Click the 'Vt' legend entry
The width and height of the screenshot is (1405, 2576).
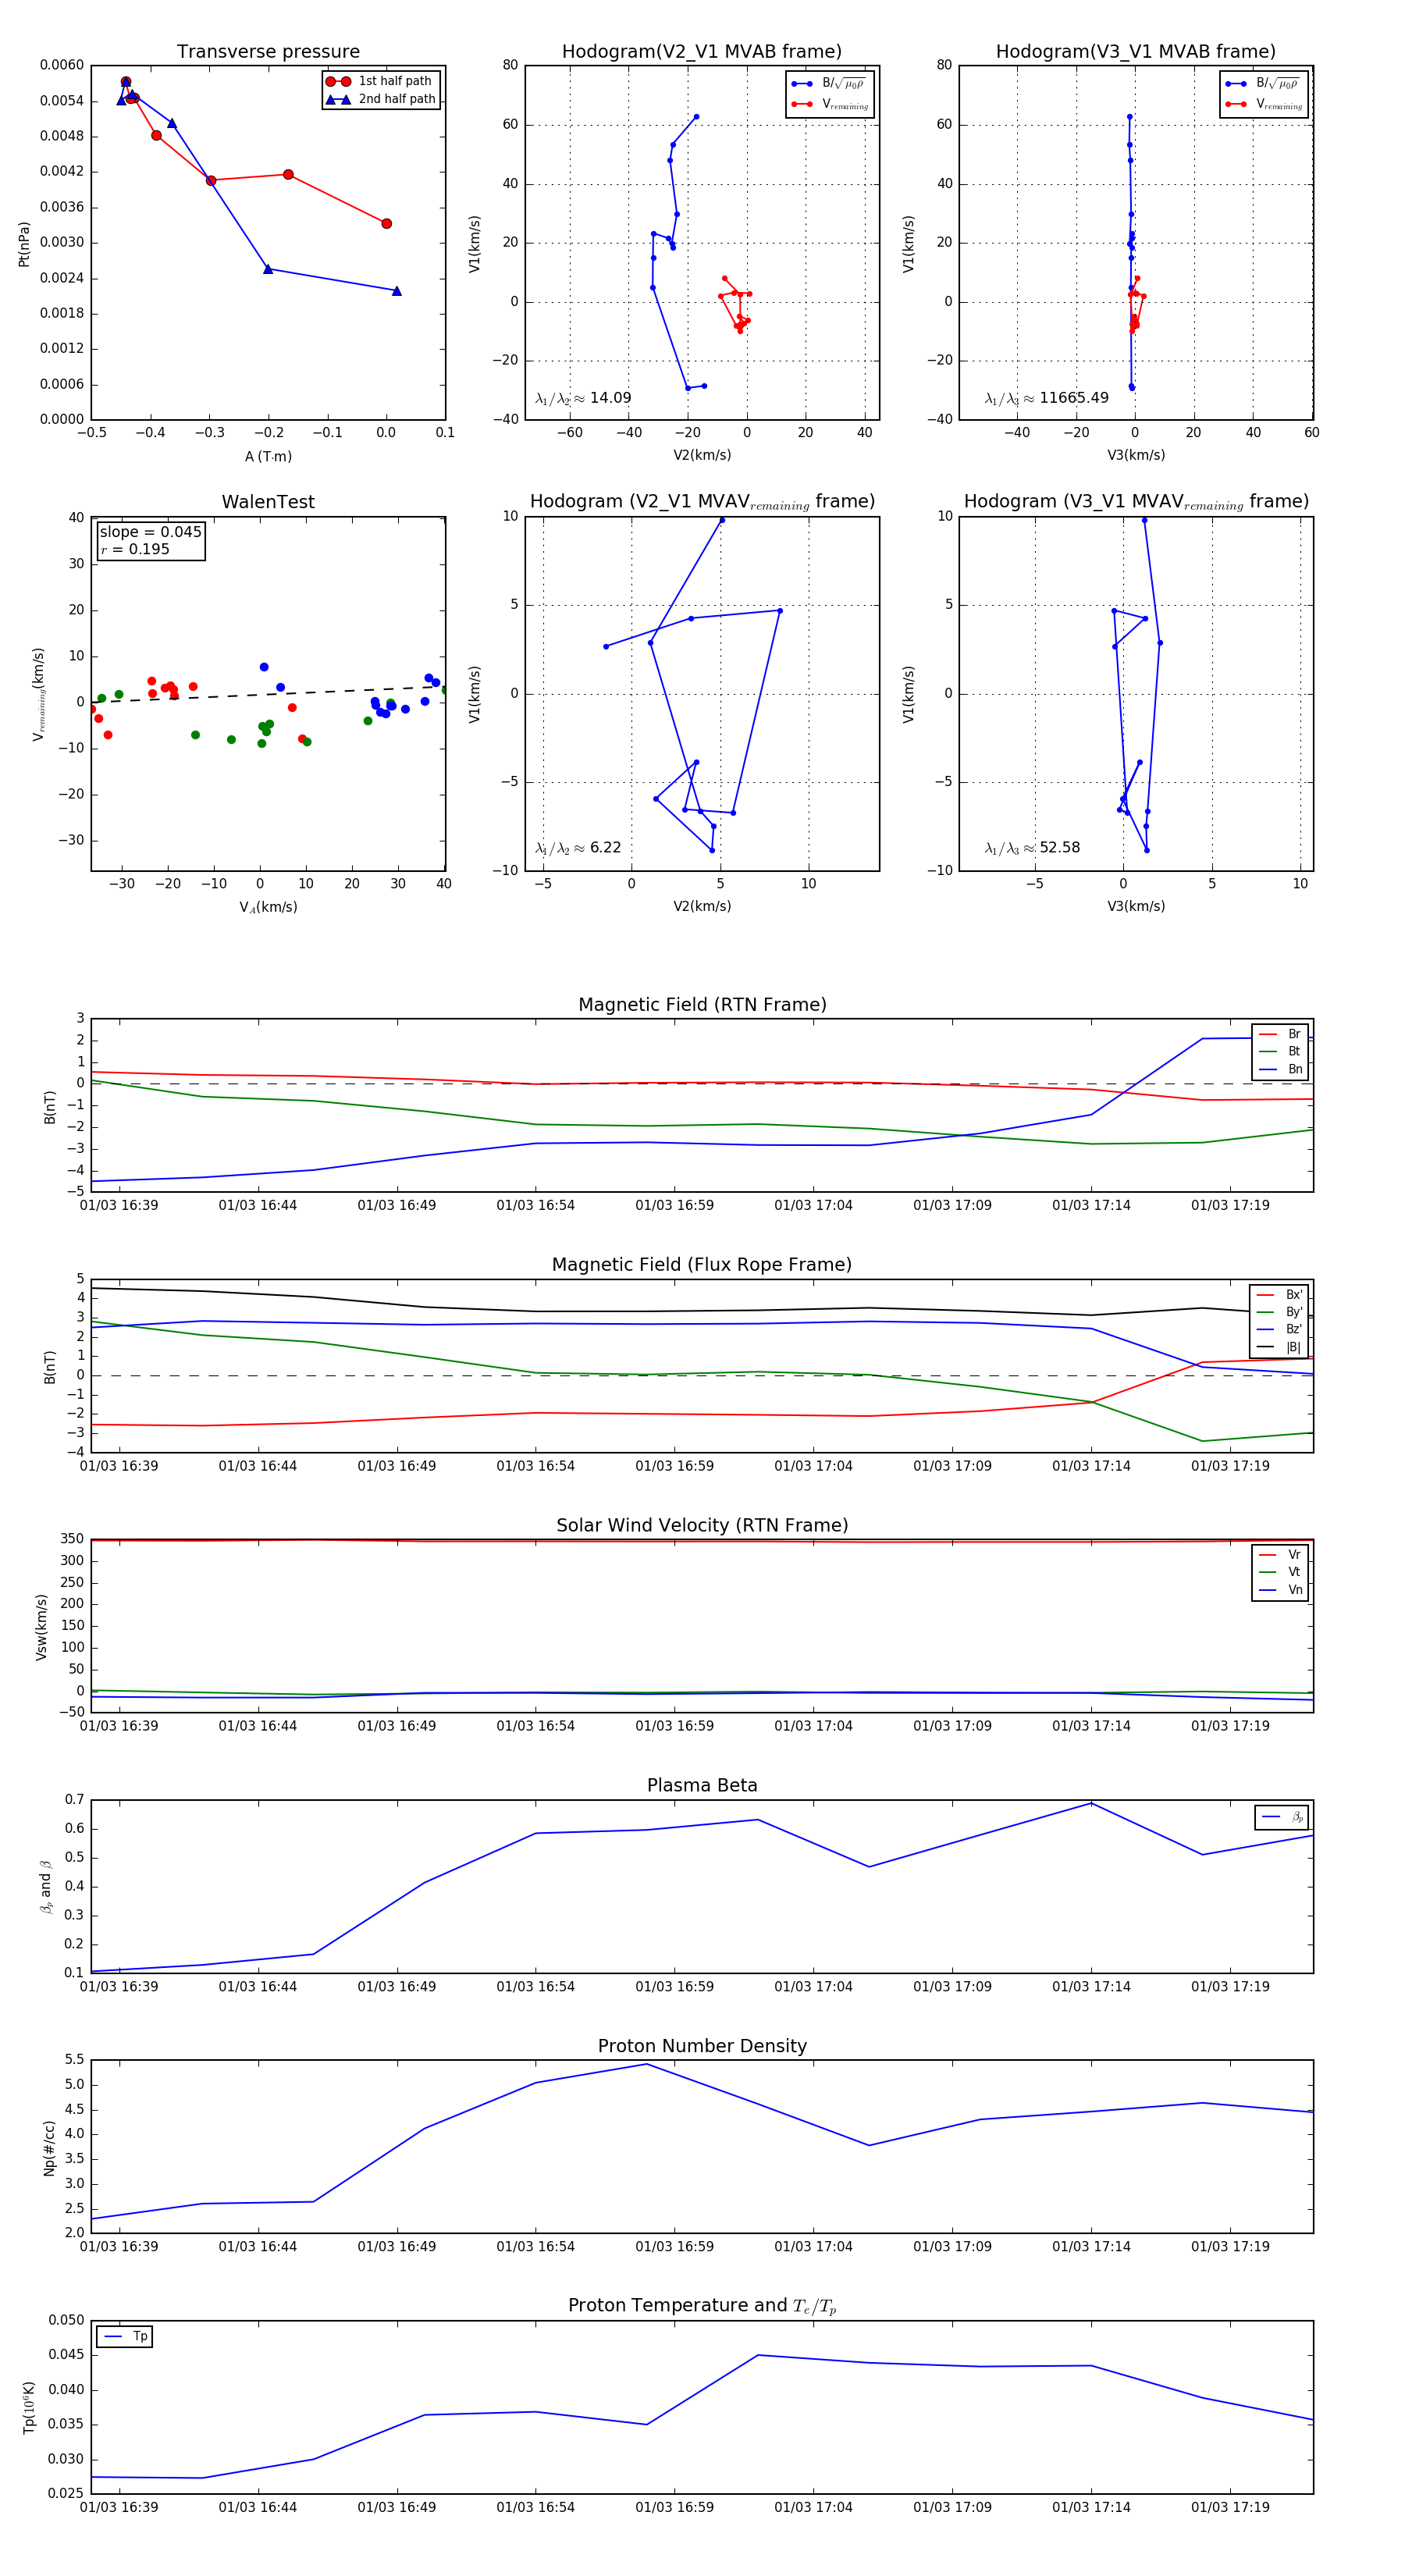click(x=1281, y=1573)
